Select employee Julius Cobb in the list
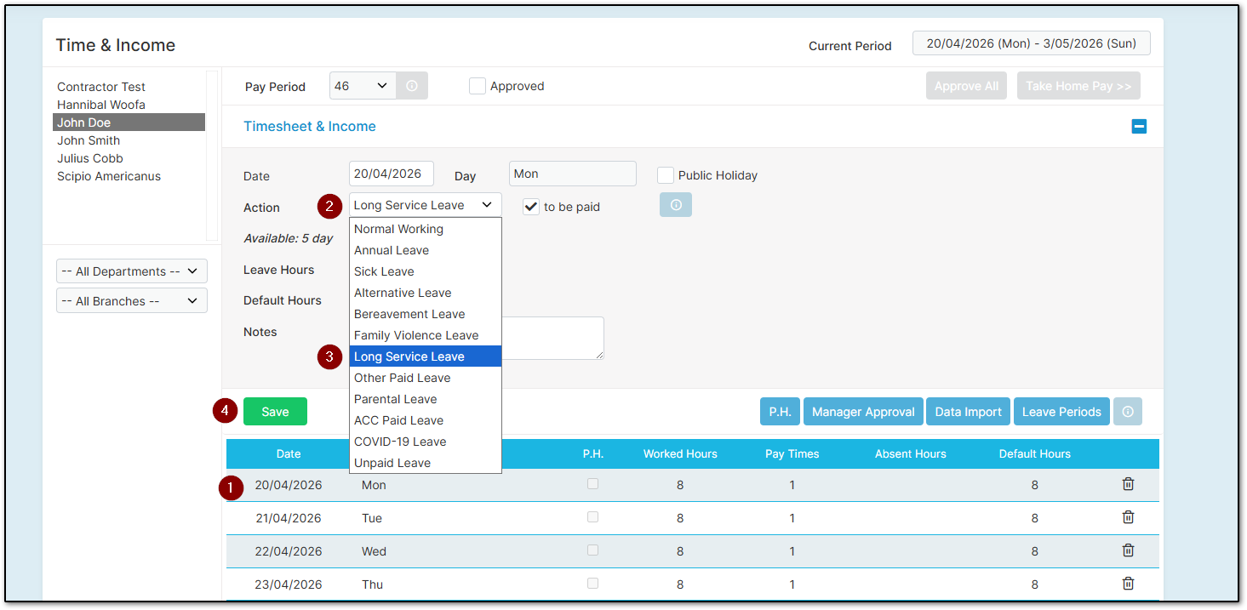Image resolution: width=1247 pixels, height=610 pixels. point(90,158)
